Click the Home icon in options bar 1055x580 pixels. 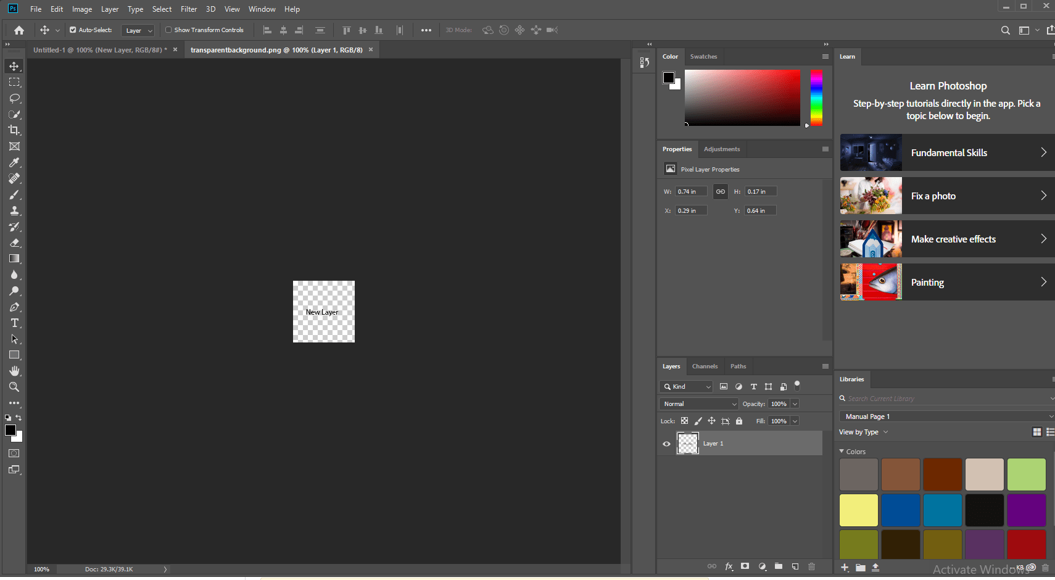(19, 30)
